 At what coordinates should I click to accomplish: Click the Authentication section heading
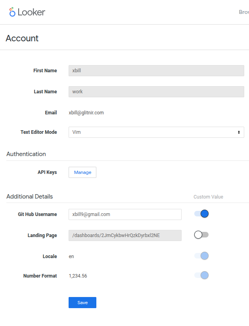(26, 154)
